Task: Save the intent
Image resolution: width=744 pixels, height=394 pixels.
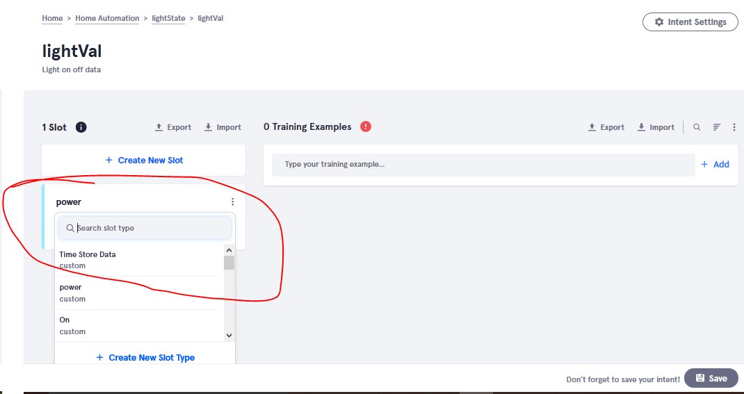Action: pyautogui.click(x=711, y=378)
